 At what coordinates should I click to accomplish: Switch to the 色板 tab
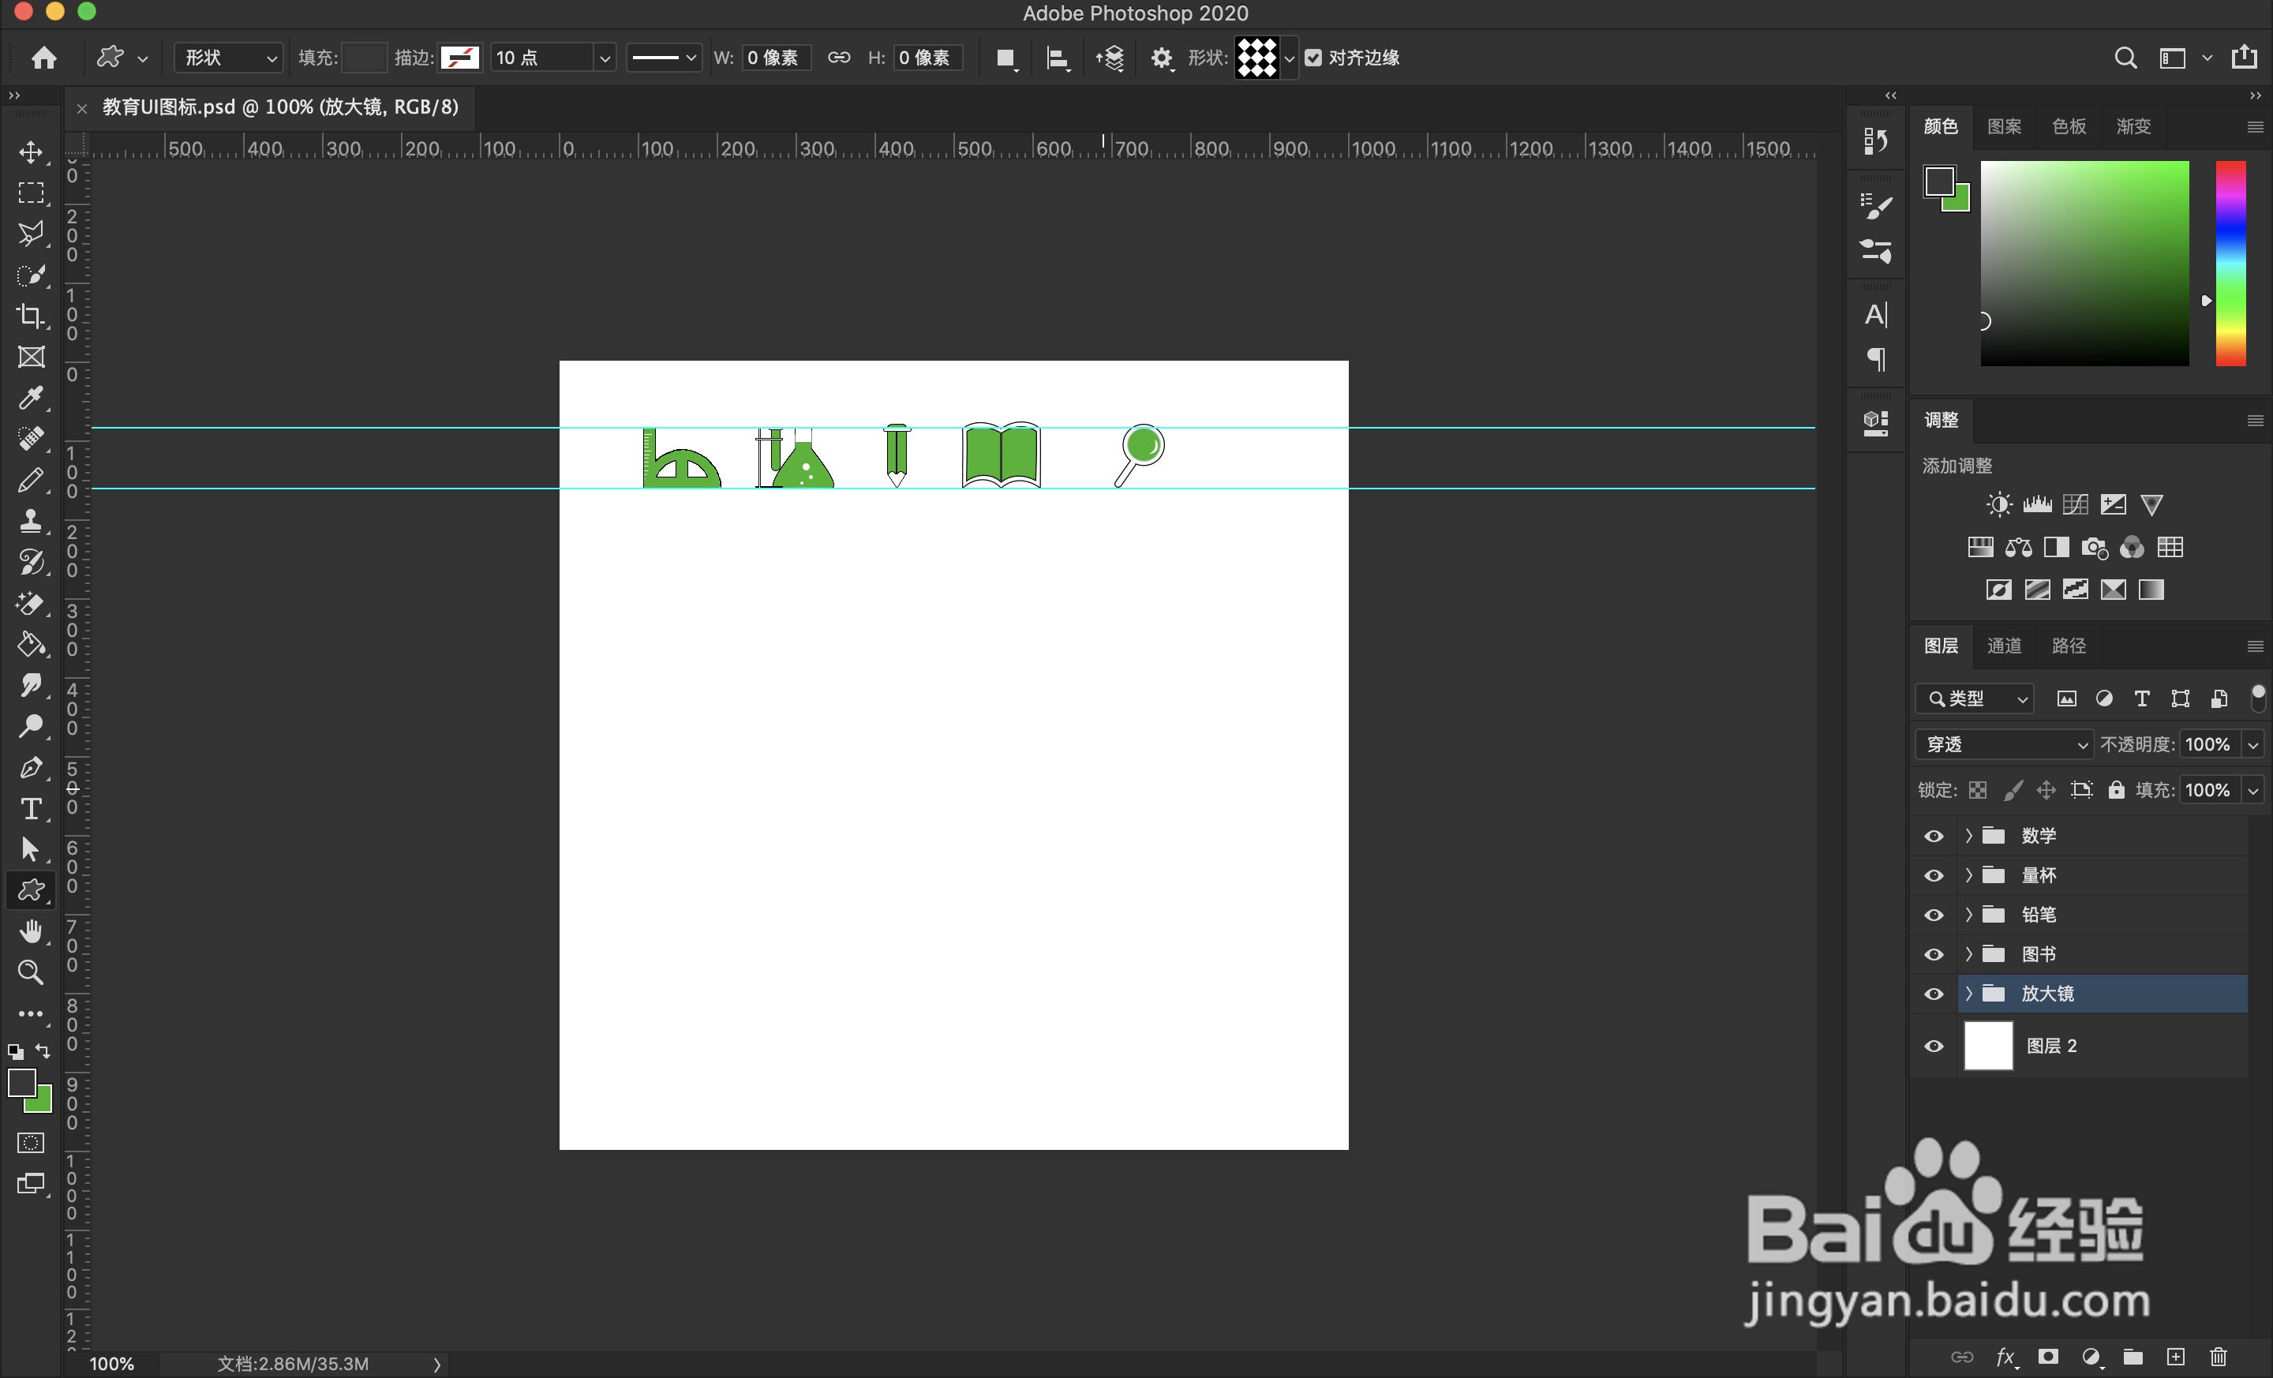point(2069,126)
